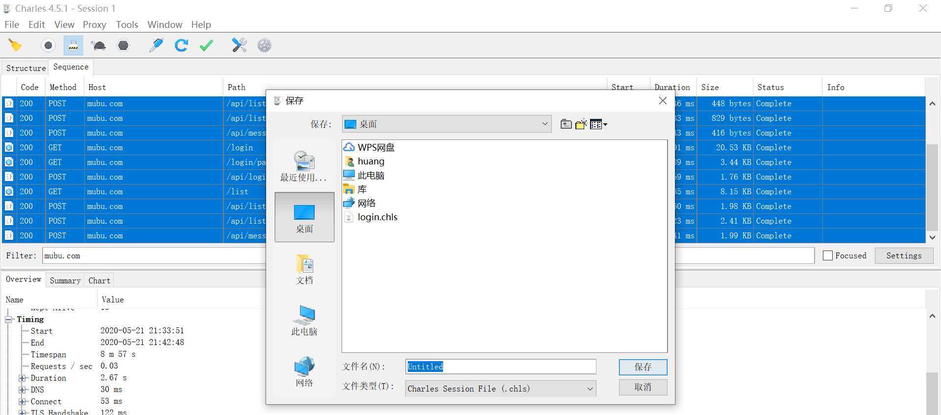
Task: Select the 此电脑 sidebar shortcut
Action: (304, 321)
